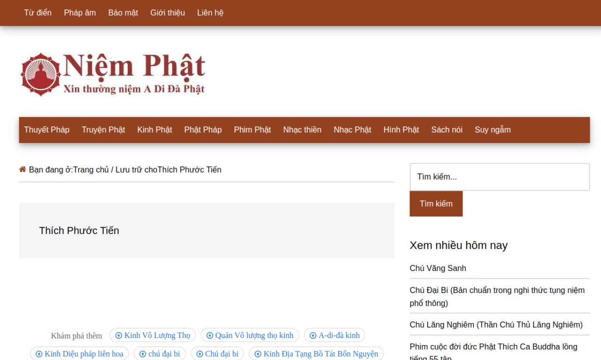Screen dimensions: 601x360
Task: Select the Nhạc Phật menu item
Action: [x=352, y=130]
